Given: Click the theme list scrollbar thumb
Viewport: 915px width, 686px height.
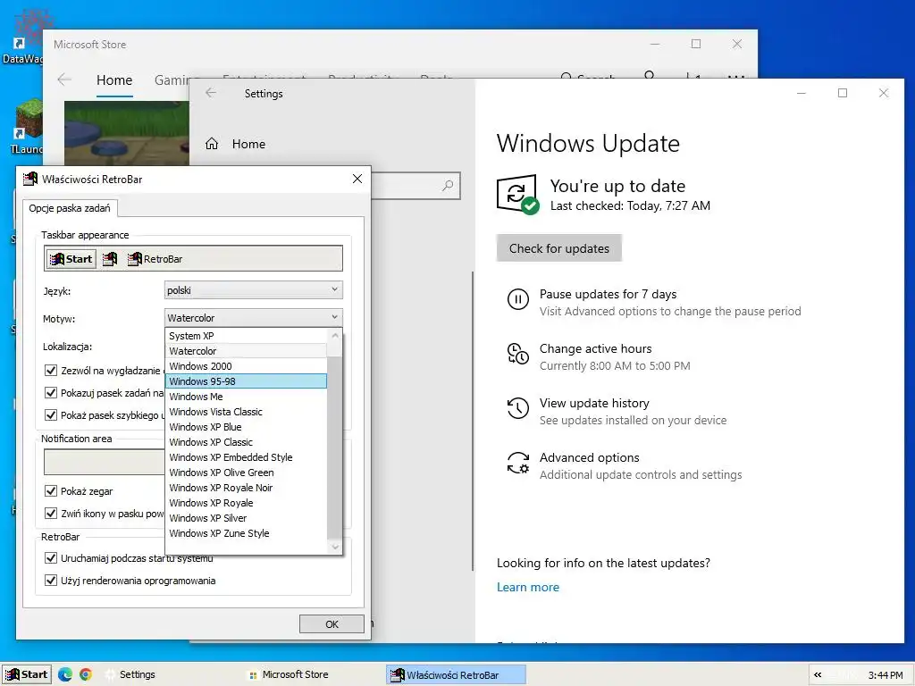Looking at the screenshot, I should pyautogui.click(x=335, y=447).
